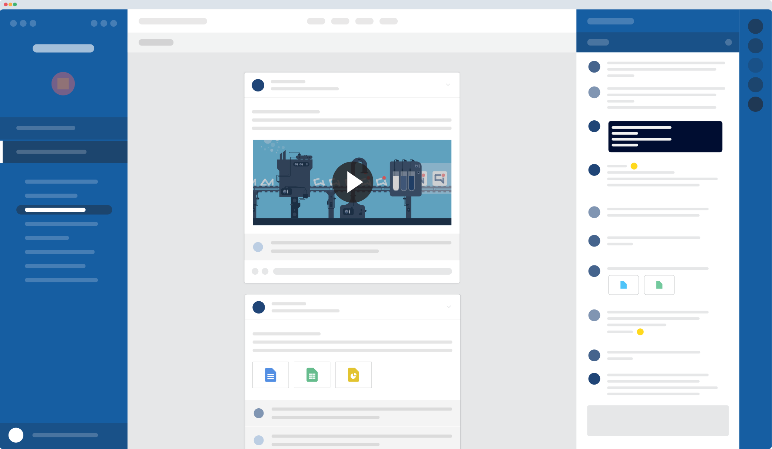Select the highlighted white sidebar list item
Screen dimensions: 772x449
(x=64, y=210)
